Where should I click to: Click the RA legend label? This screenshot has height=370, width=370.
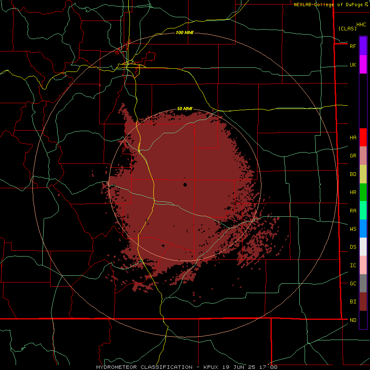pos(353,211)
